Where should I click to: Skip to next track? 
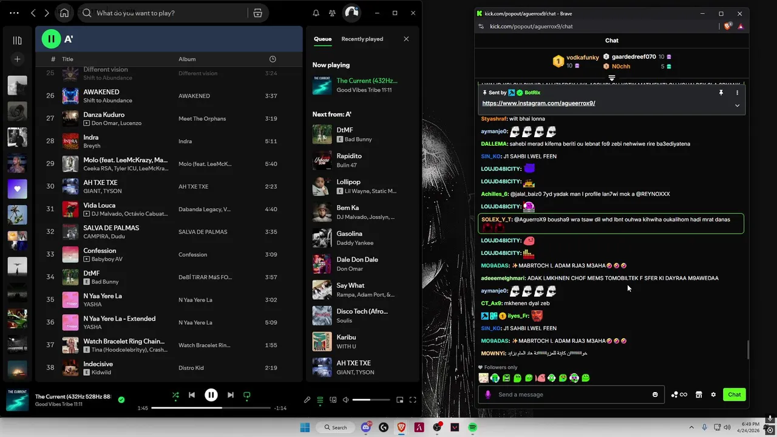click(231, 395)
